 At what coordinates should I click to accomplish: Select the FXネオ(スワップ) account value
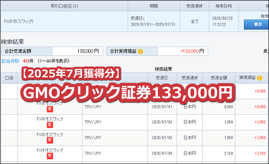(x=19, y=21)
